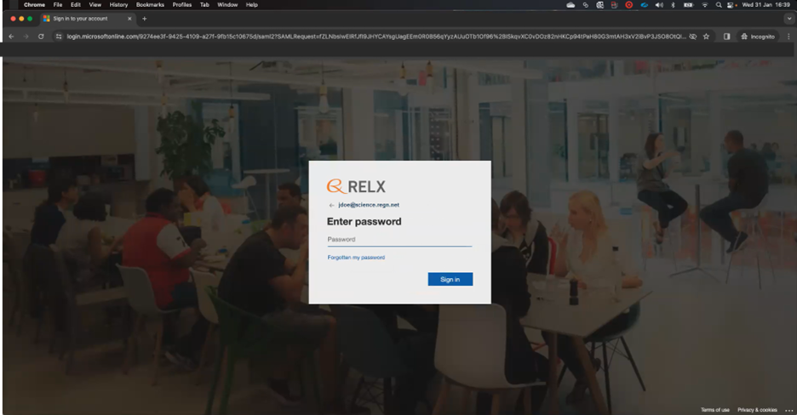Screen dimensions: 797x415
Task: View site information icon in address bar
Action: [x=59, y=37]
